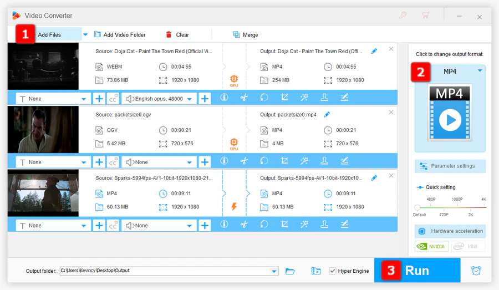
Task: Browse for output folder
Action: click(290, 271)
